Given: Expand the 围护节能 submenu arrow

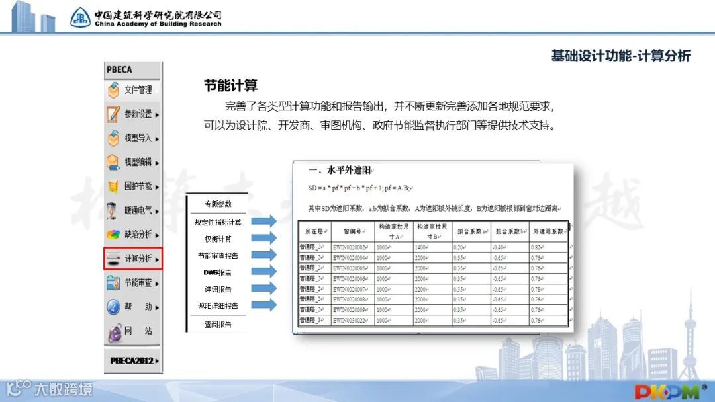Looking at the screenshot, I should [157, 187].
